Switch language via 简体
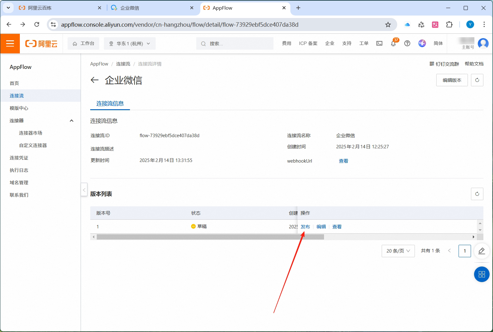Image resolution: width=493 pixels, height=332 pixels. pyautogui.click(x=438, y=43)
